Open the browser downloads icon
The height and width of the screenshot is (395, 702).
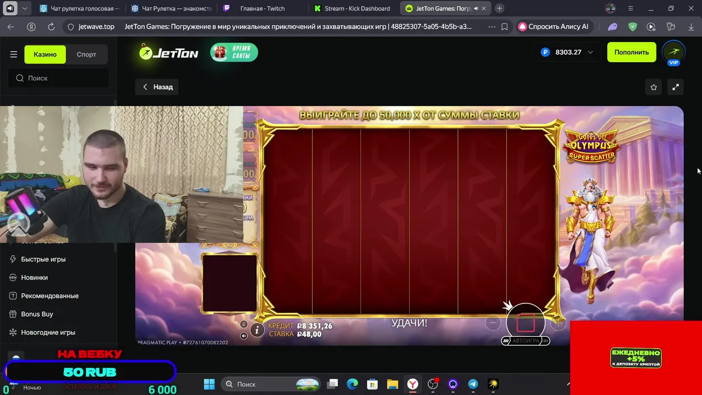[x=691, y=26]
